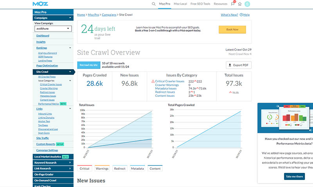Click Content Issues in Issues By Category
Screen dimensions: 313x187
point(165,96)
